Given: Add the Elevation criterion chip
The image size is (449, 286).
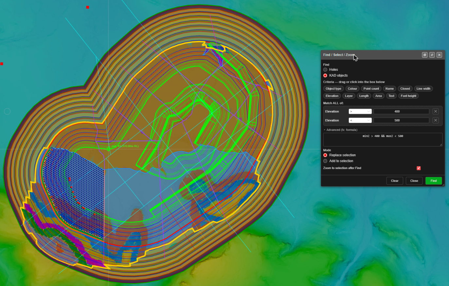Looking at the screenshot, I should coord(332,96).
